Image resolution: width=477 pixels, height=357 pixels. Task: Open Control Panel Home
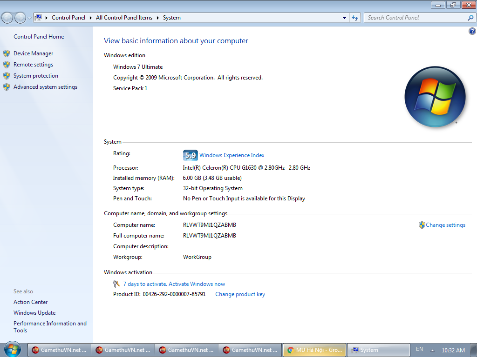[x=39, y=37]
